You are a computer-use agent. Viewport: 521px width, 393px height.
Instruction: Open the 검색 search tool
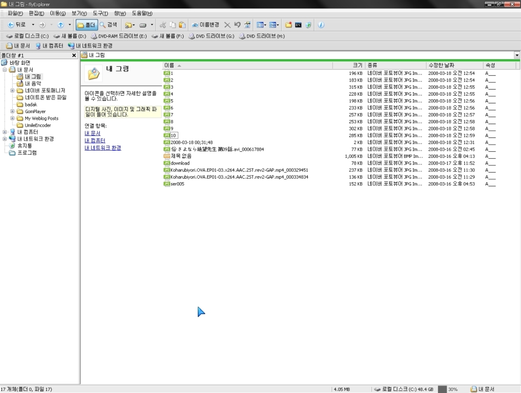coord(109,25)
